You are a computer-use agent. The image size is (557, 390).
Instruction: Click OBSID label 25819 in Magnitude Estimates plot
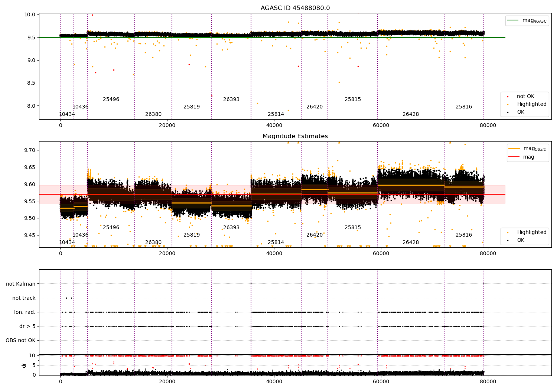tap(192, 235)
